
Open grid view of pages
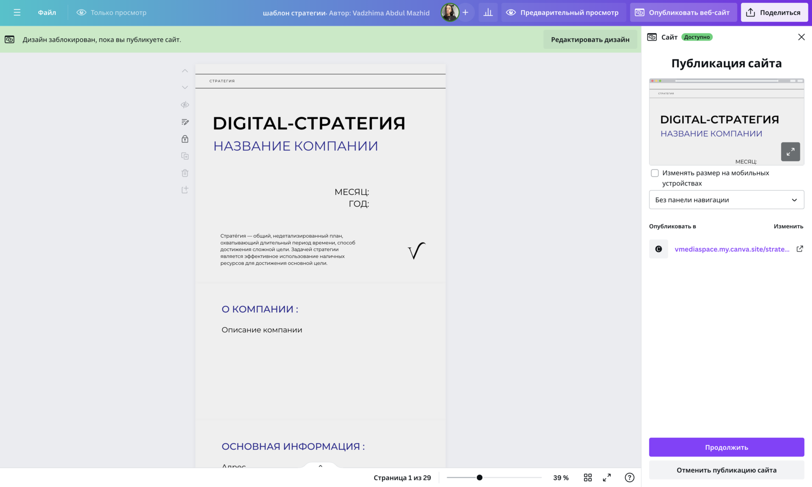point(588,477)
